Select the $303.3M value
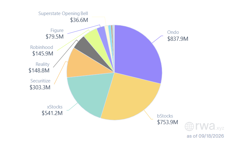Screen dimensions: 230x142 40,87
